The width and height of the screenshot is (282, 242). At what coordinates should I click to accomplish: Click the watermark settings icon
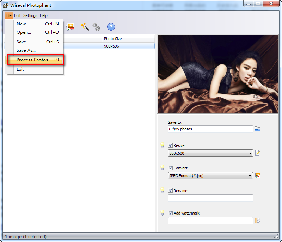258,221
